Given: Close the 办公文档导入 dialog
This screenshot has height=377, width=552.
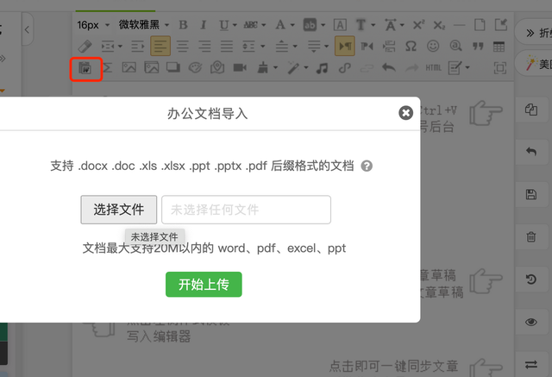Looking at the screenshot, I should [405, 113].
